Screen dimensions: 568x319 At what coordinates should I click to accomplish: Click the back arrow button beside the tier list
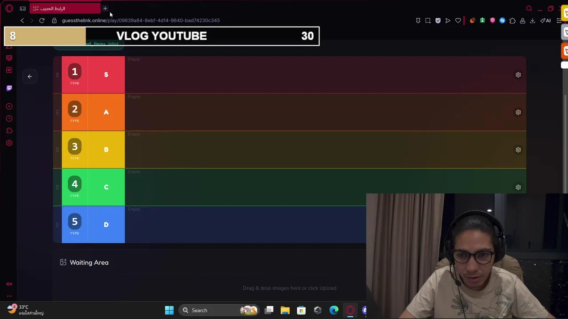tap(30, 76)
